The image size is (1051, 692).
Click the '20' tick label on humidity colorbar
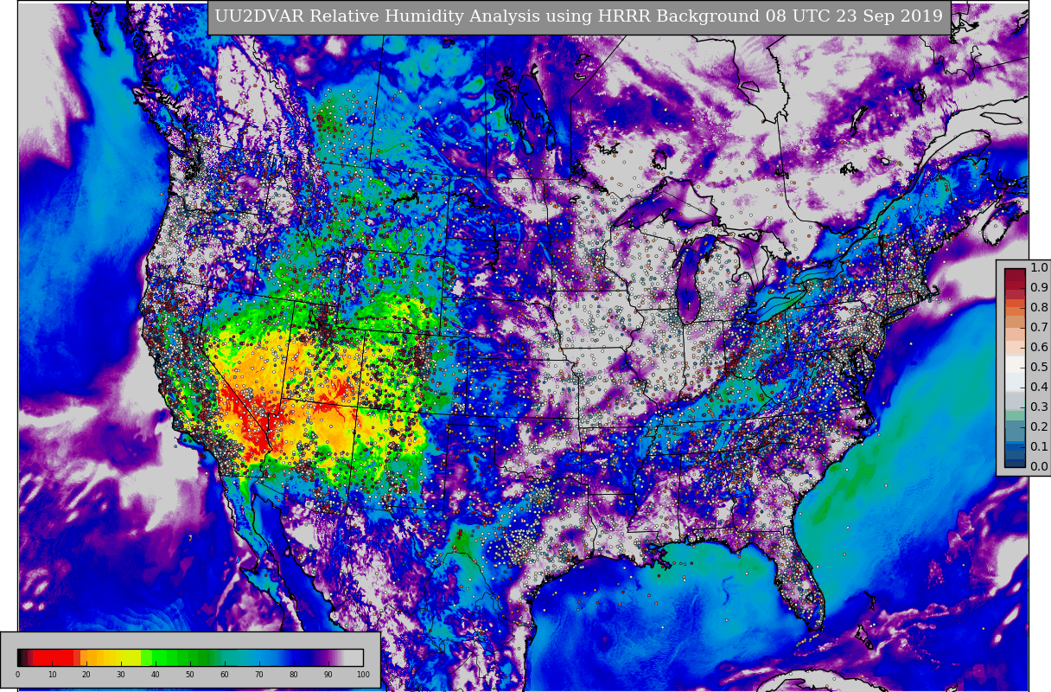pos(86,675)
